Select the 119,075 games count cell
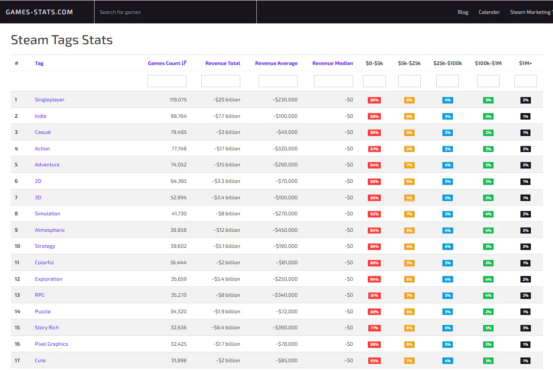Viewport: 553px width, 370px height. [178, 100]
